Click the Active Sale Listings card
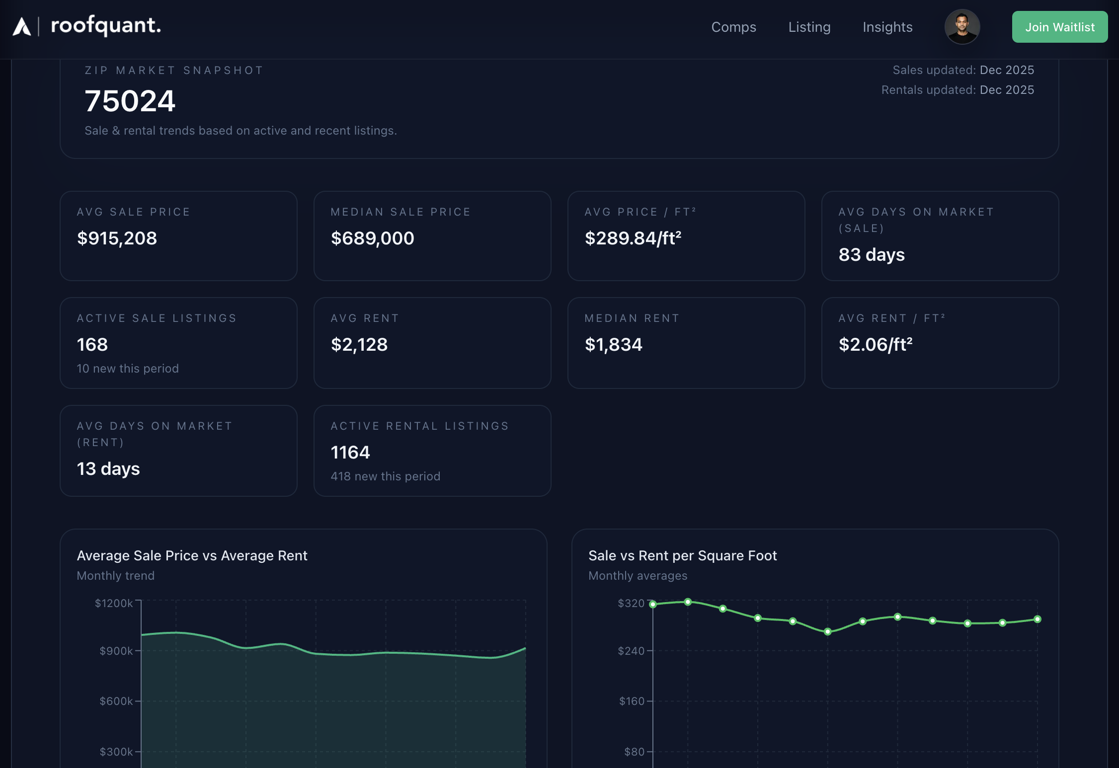1119x768 pixels. tap(178, 343)
